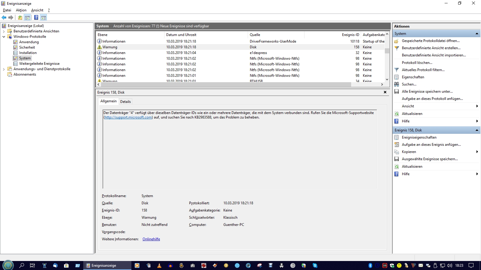Click Ausgewählte Ereignisse speichern icon

[397, 159]
